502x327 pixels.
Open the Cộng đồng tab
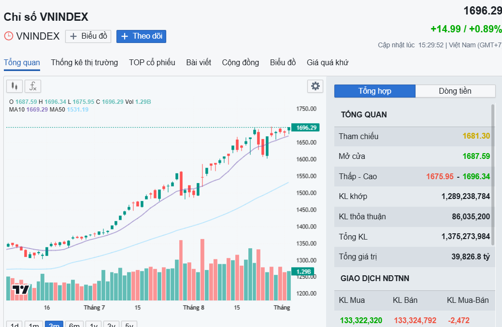point(241,62)
